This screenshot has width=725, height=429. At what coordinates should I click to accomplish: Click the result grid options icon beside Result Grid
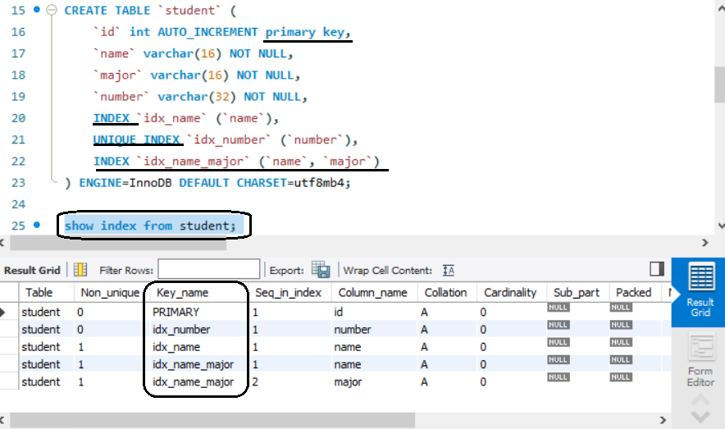80,270
